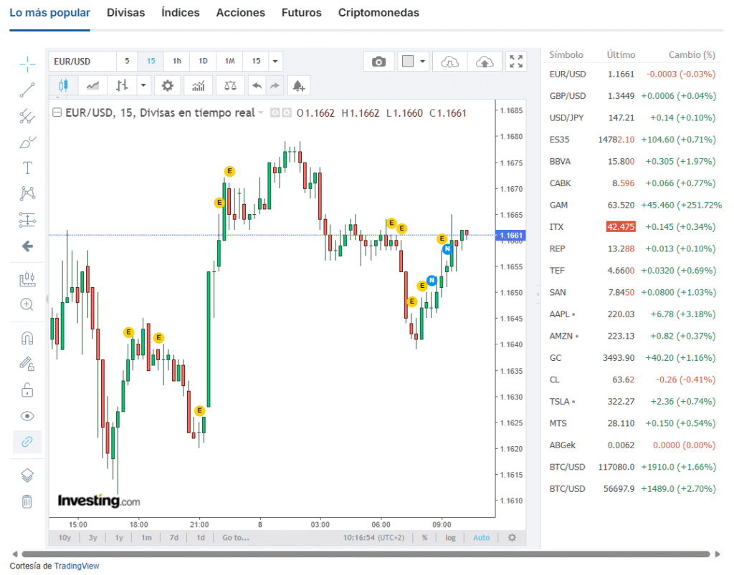
Task: Follow the TradingView link
Action: pyautogui.click(x=77, y=566)
